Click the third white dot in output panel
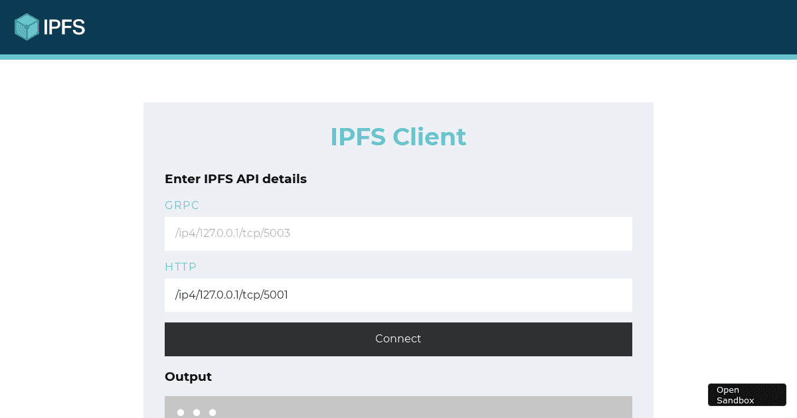The height and width of the screenshot is (418, 797). tap(213, 413)
